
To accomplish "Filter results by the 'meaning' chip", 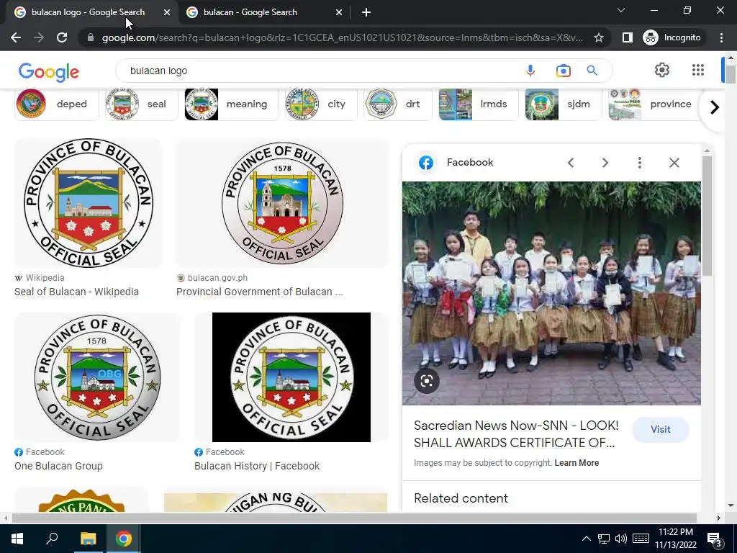I will click(x=231, y=104).
